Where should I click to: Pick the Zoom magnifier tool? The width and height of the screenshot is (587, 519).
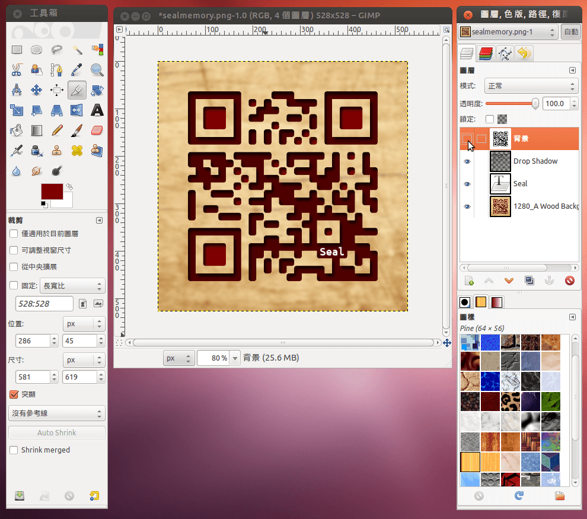pos(97,70)
